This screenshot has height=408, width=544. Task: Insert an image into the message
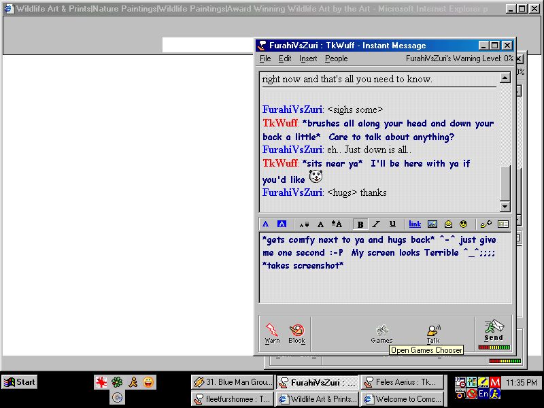pos(432,224)
